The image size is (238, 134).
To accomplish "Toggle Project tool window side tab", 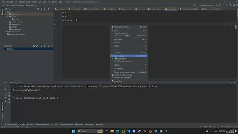I will pos(2,12).
